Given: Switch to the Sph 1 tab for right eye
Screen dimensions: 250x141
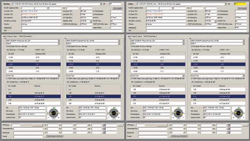Looking at the screenshot, I should point(5,36).
